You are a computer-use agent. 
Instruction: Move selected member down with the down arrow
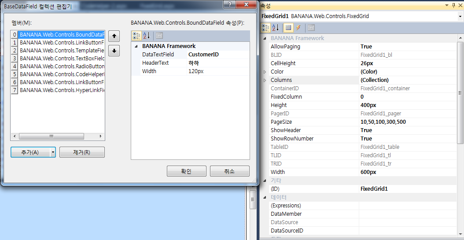(114, 51)
